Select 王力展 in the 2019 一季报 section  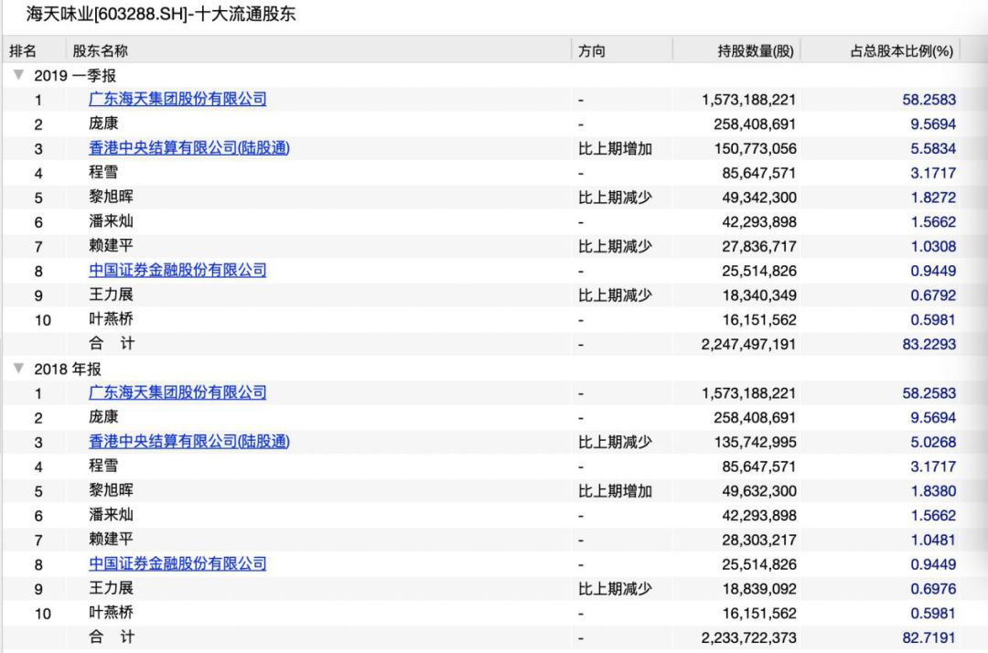click(x=111, y=294)
